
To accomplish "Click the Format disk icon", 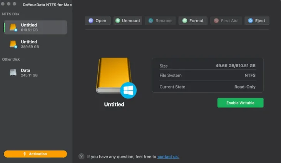I will [185, 21].
